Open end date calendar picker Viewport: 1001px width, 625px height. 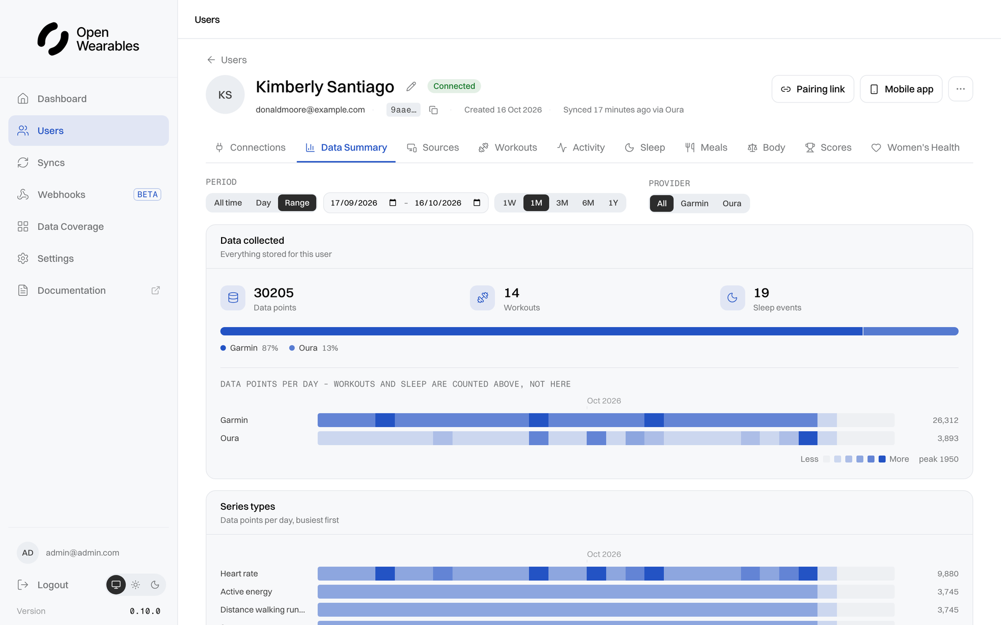[x=477, y=203]
